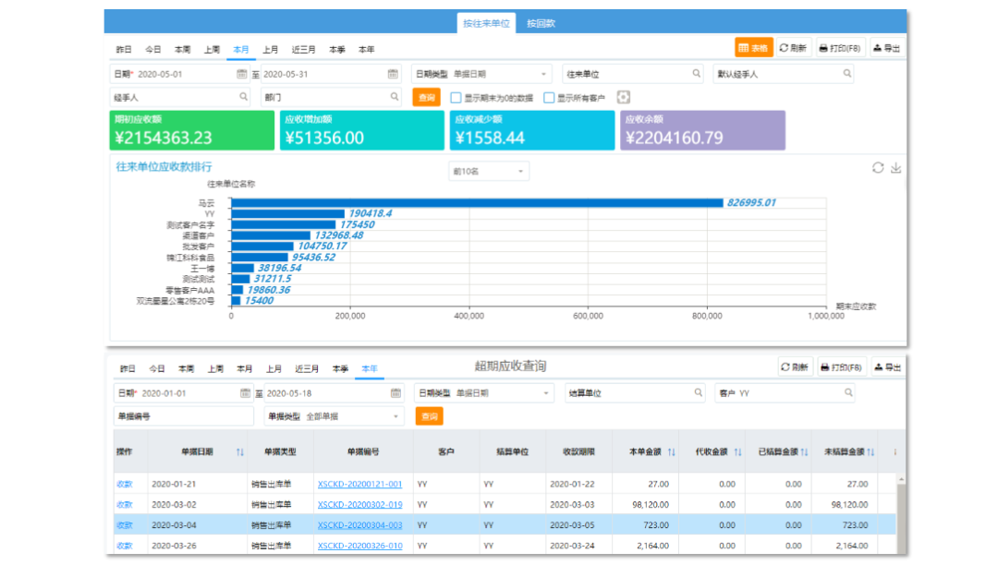This screenshot has height=565, width=998.
Task: Click orange 查询 button in top panel
Action: coord(426,97)
